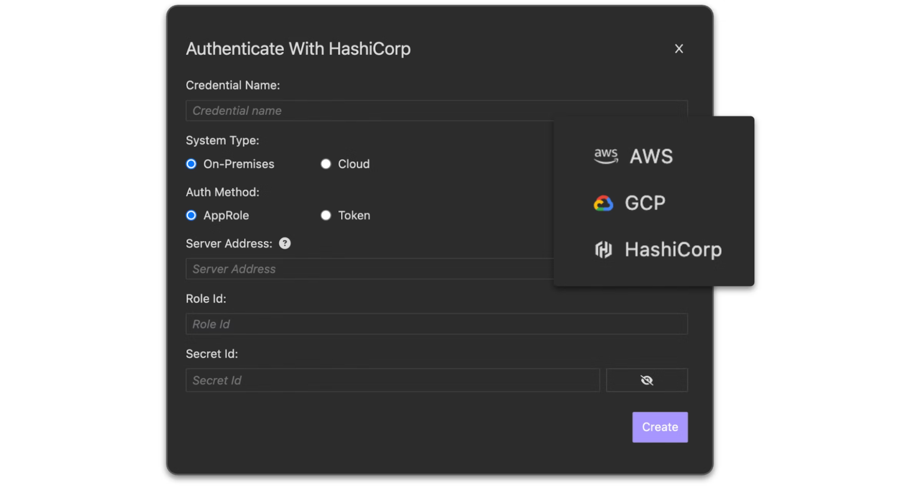This screenshot has width=923, height=489.
Task: Focus the Role Id text field
Action: (436, 324)
